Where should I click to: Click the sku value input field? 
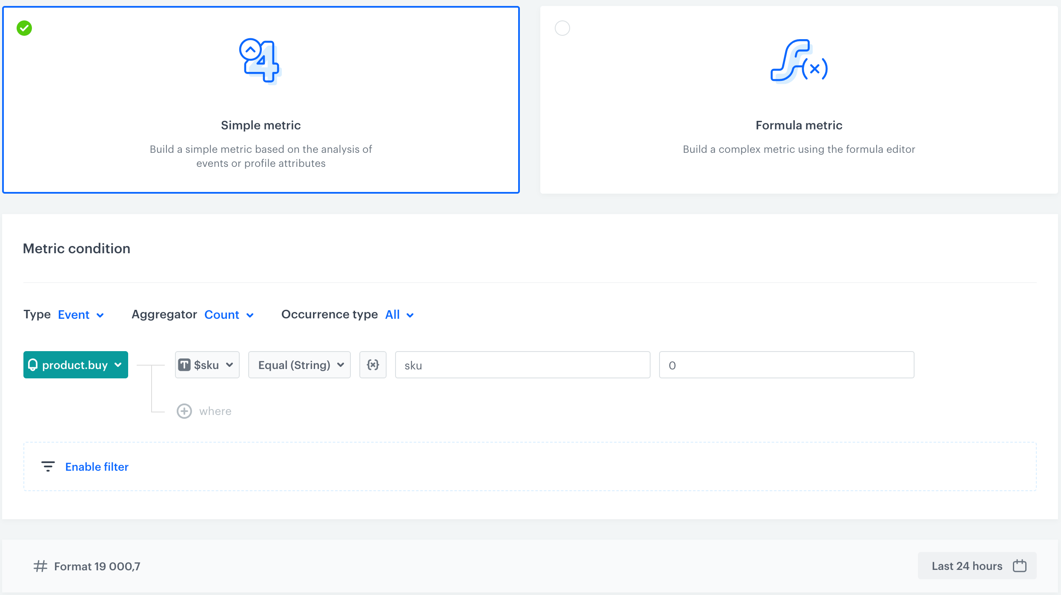[522, 365]
